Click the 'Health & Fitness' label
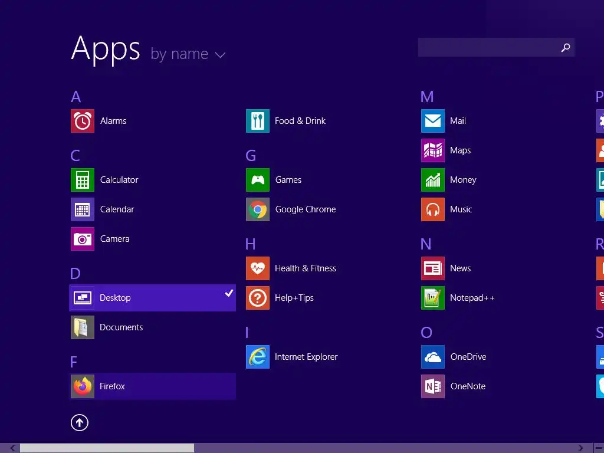The width and height of the screenshot is (604, 453). tap(306, 268)
